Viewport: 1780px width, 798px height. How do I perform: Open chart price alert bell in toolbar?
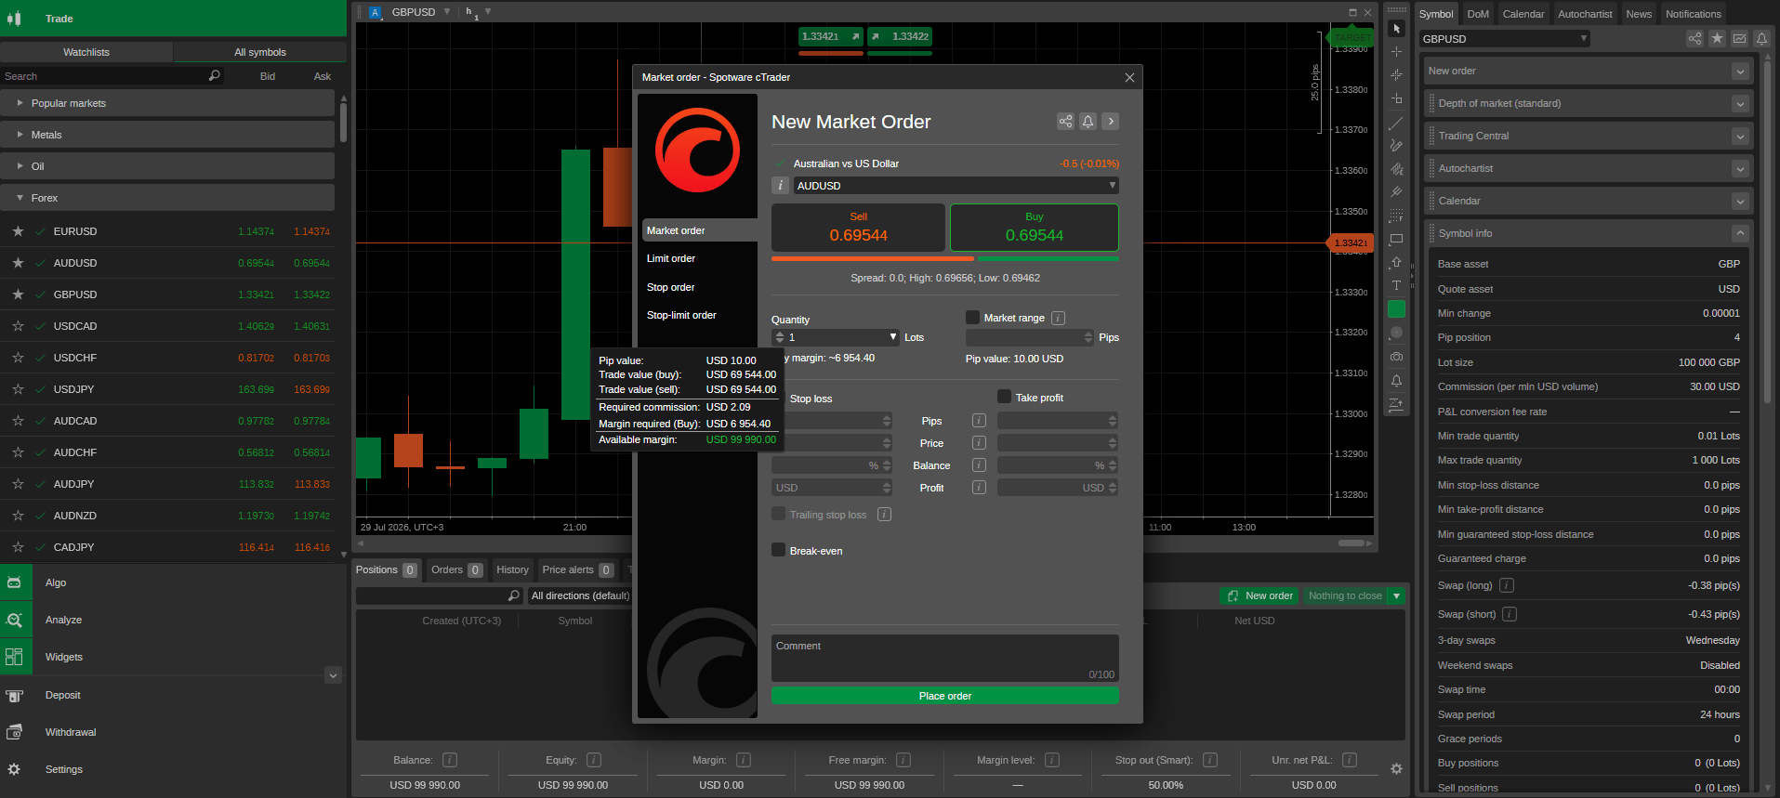tap(1396, 381)
